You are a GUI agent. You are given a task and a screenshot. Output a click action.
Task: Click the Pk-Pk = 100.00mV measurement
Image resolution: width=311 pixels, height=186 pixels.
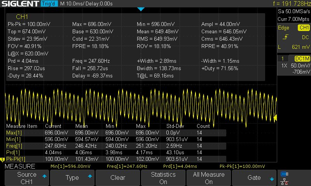point(29,24)
